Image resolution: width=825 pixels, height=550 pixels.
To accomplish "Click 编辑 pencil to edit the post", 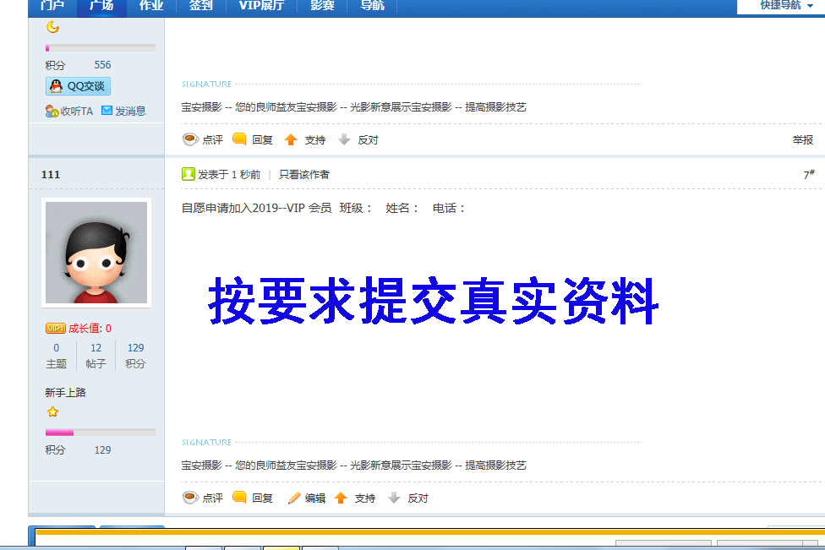I will click(x=306, y=498).
